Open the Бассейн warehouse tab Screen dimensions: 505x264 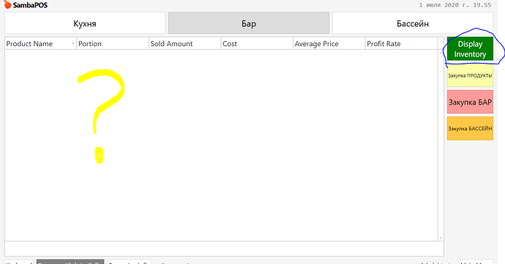click(x=413, y=23)
